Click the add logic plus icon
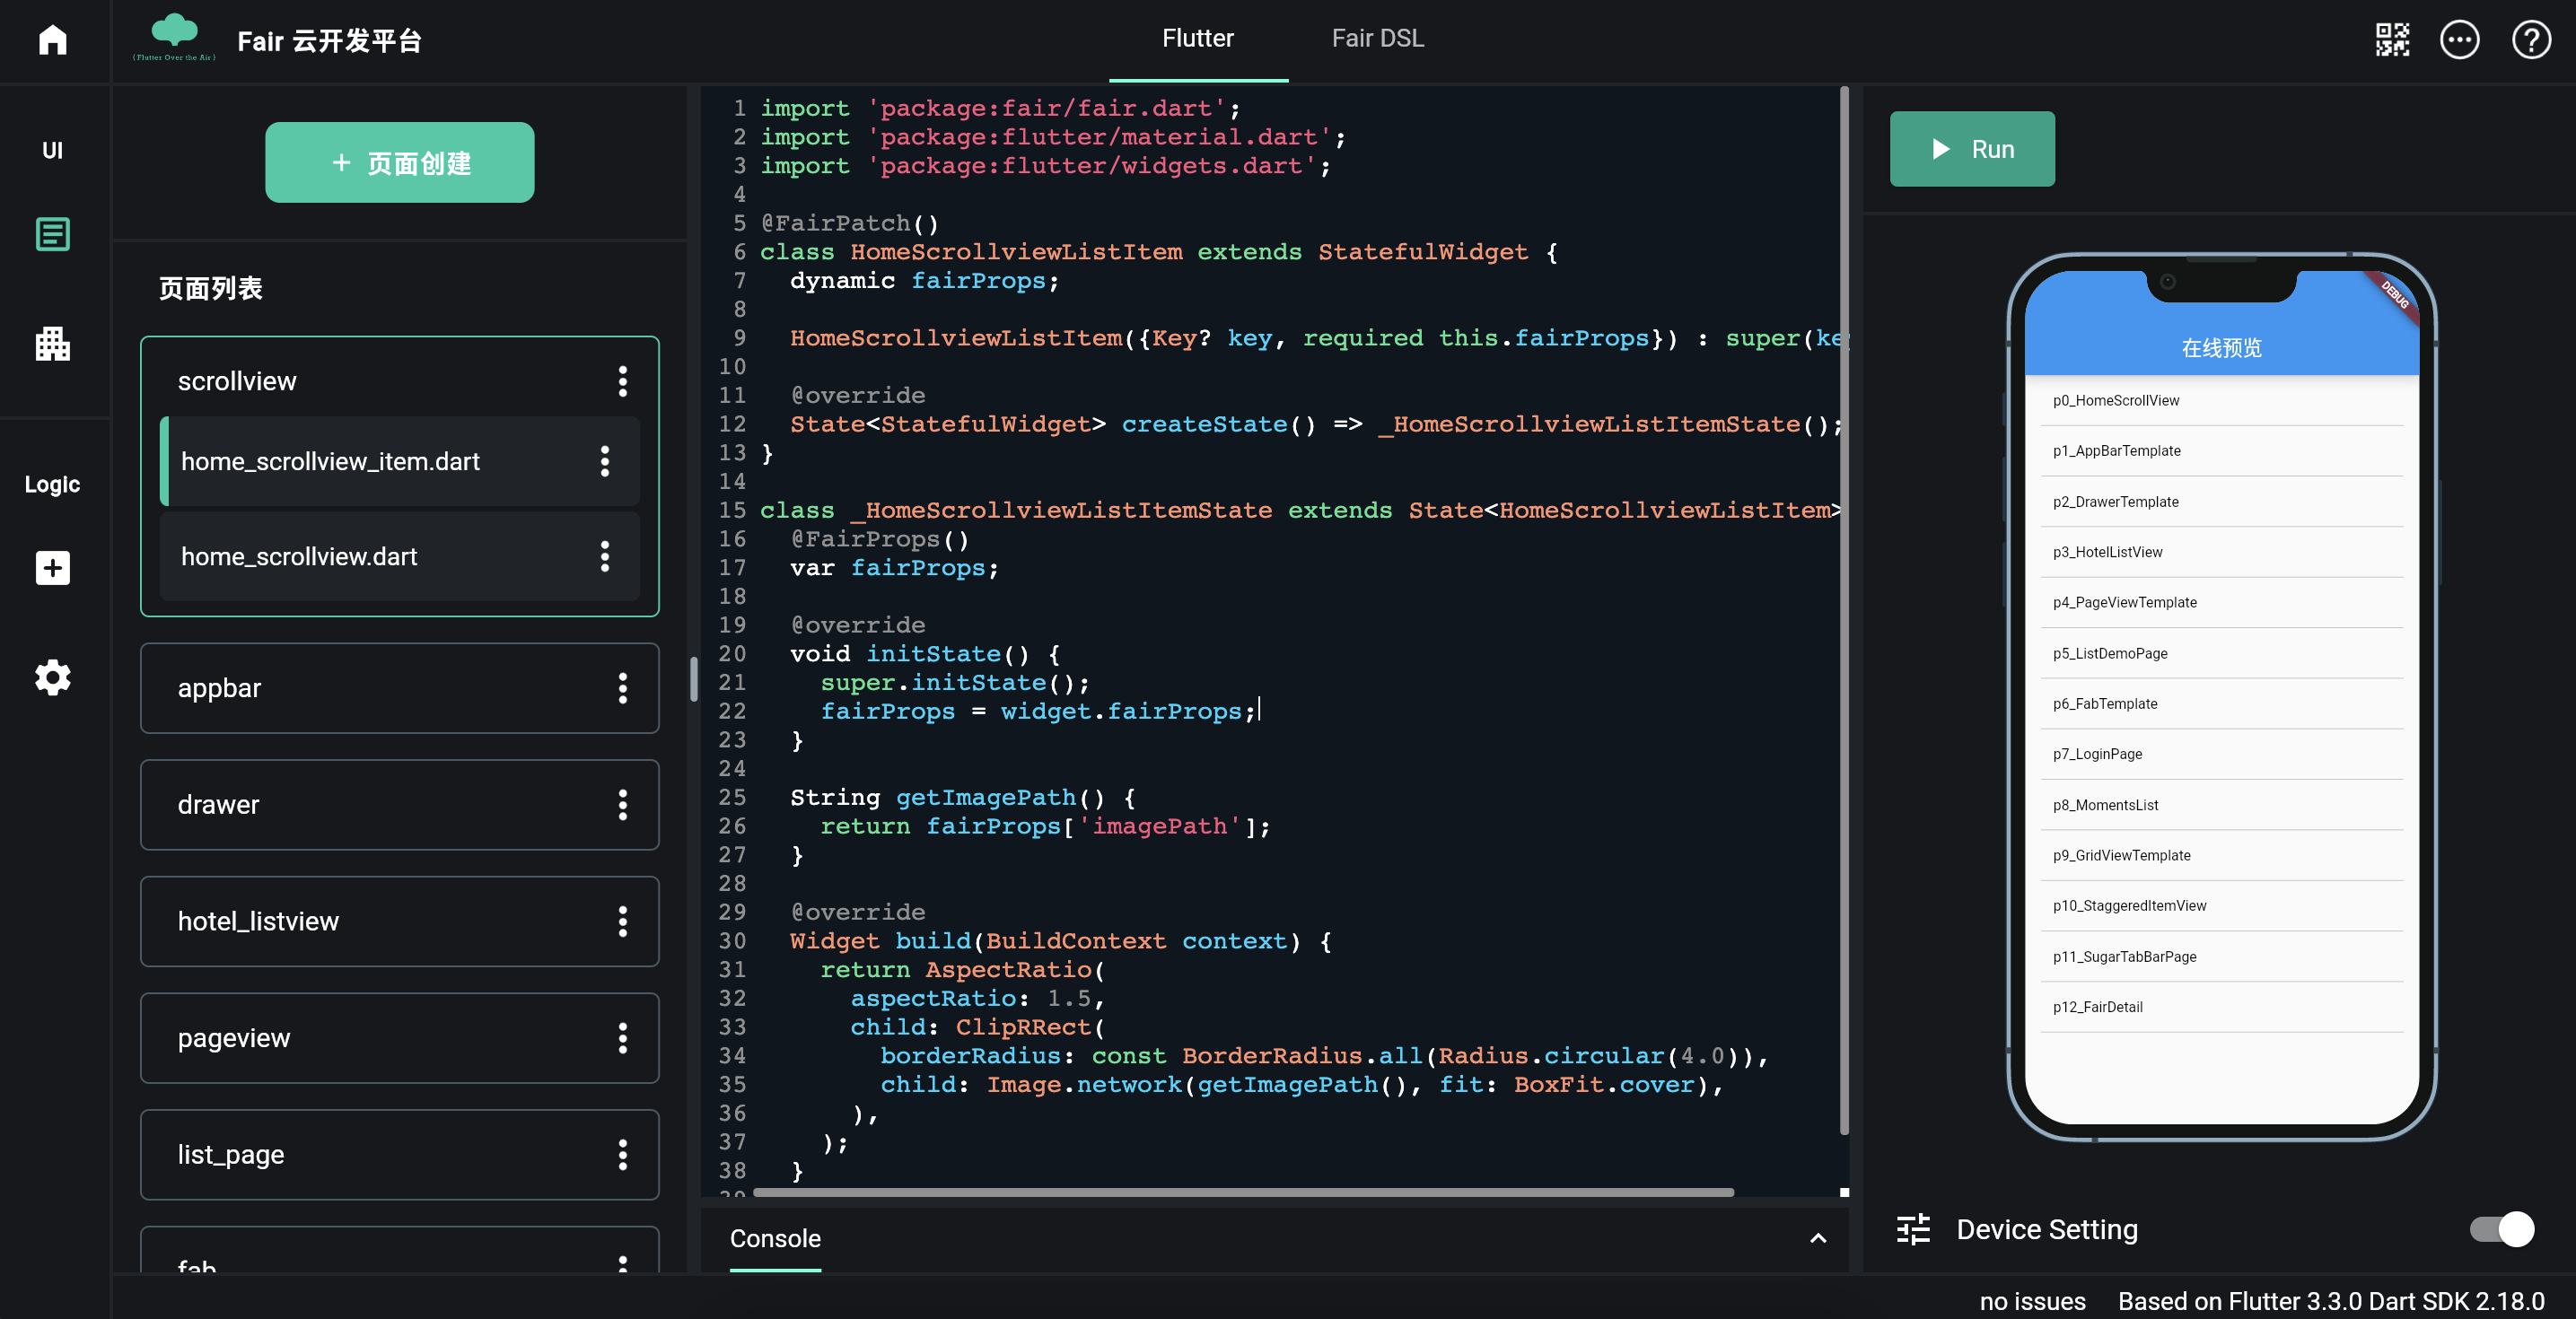The height and width of the screenshot is (1319, 2576). point(52,568)
